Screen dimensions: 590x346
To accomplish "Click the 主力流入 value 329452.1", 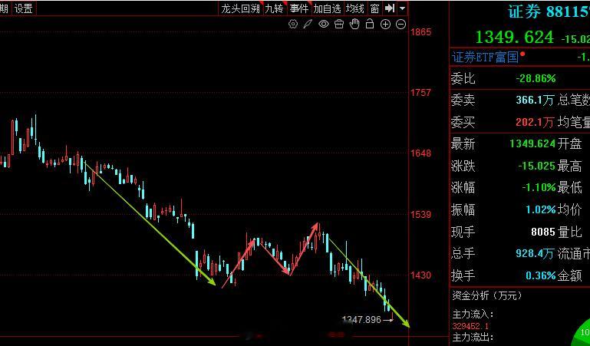I will pyautogui.click(x=471, y=326).
